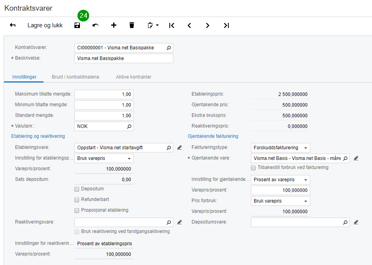
Task: Toggle Tilbakestill forbruk ved fakturering checkbox
Action: click(253, 168)
